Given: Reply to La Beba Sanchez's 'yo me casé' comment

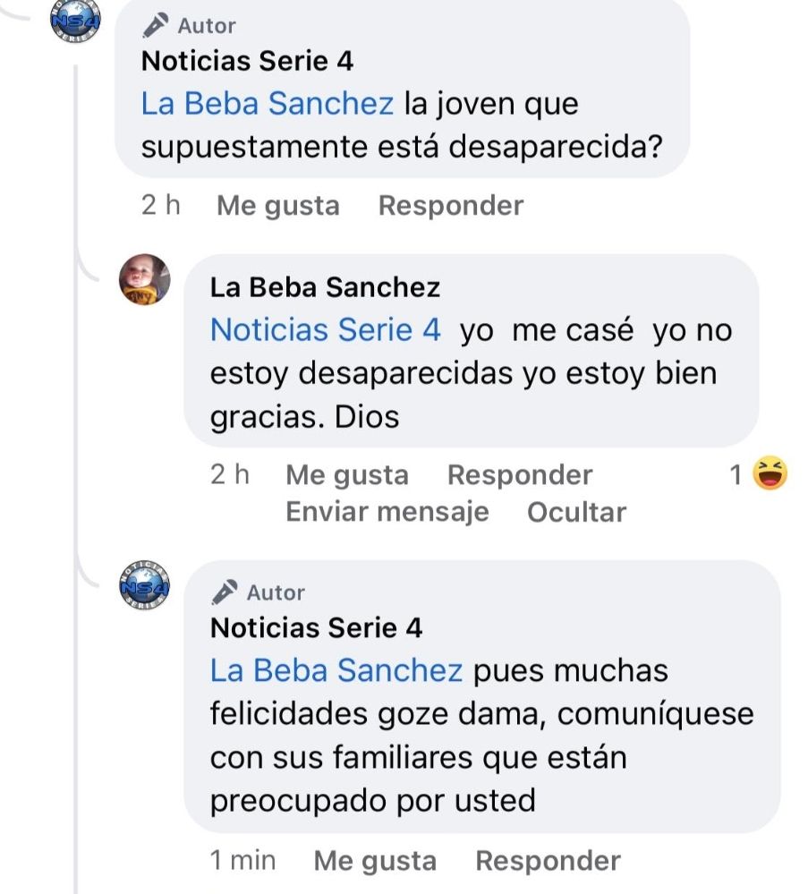Looking at the screenshot, I should tap(519, 475).
